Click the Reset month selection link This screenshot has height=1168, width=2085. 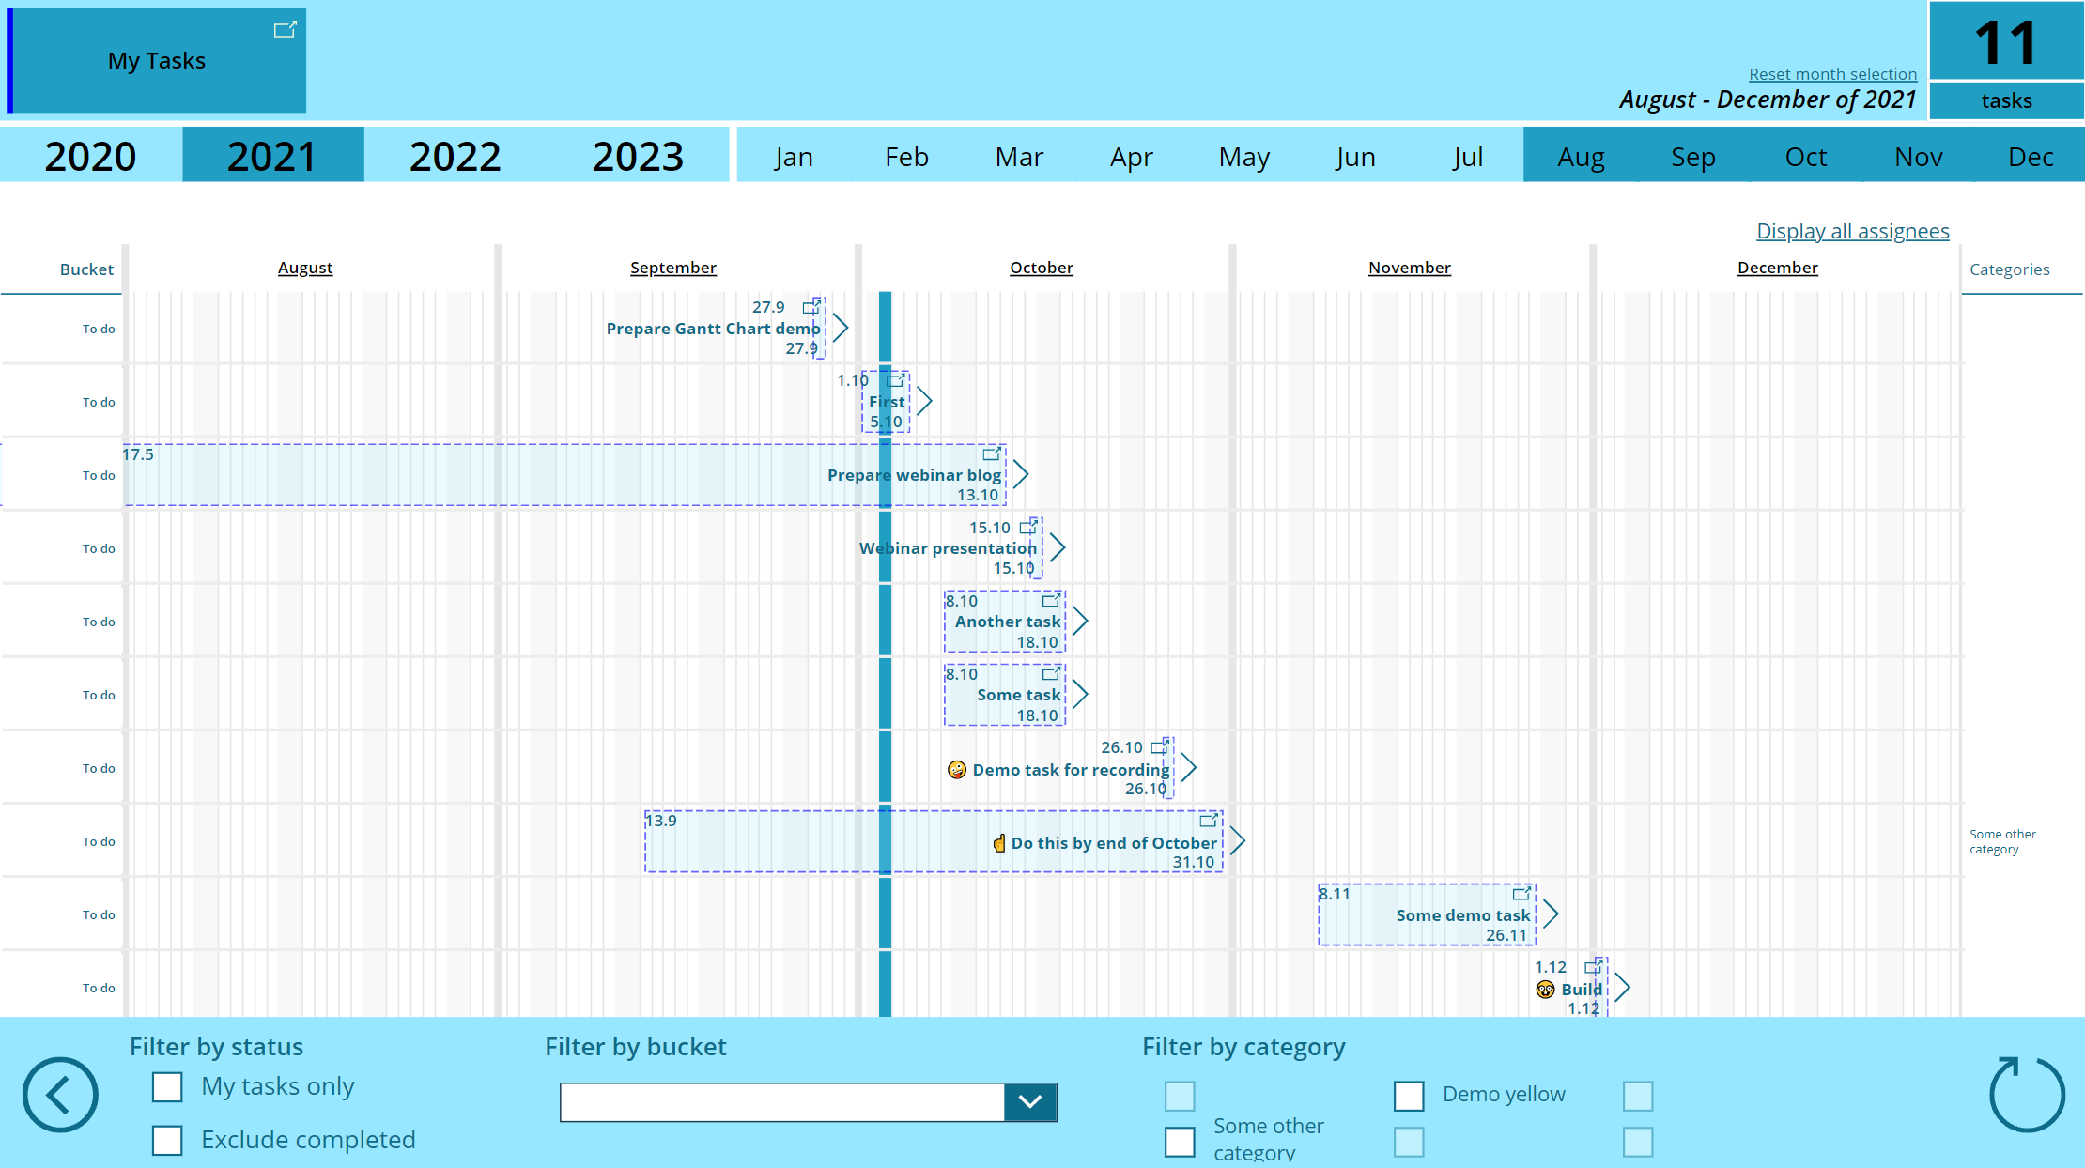(x=1831, y=74)
